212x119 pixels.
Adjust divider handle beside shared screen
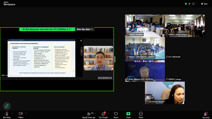pyautogui.click(x=115, y=59)
